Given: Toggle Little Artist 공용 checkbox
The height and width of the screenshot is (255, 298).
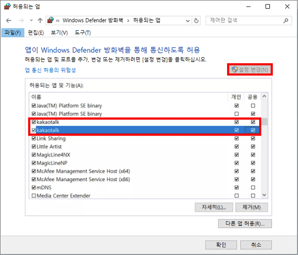Looking at the screenshot, I should (x=253, y=146).
